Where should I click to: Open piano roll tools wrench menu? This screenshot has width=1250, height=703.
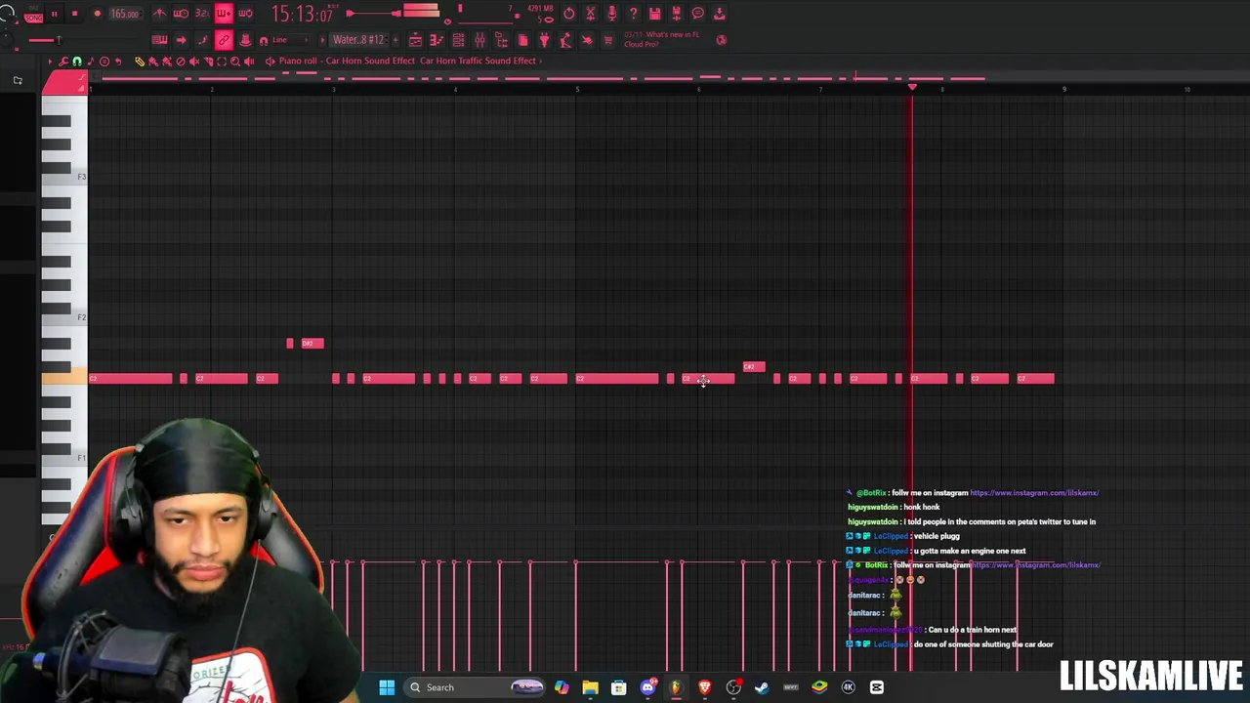coord(63,61)
